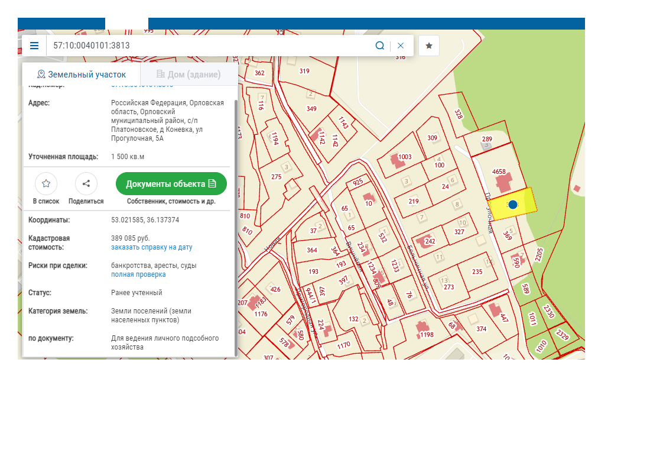Click the Share icon button

pos(86,184)
